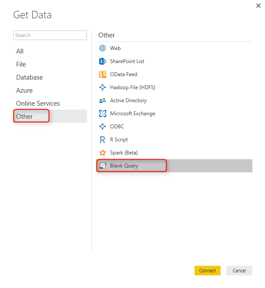Screen dimensions: 265x288
Task: Pick the Spark (Beta) label
Action: click(x=124, y=153)
